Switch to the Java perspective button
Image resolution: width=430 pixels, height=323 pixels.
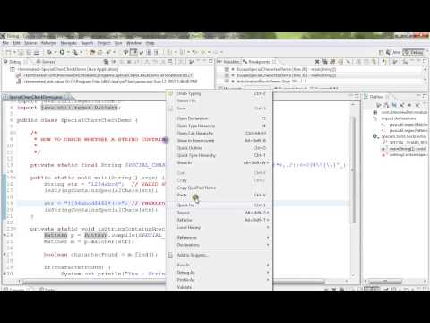393,52
